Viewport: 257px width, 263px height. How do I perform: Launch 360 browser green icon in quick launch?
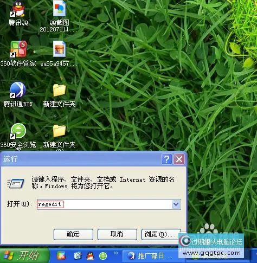[103, 256]
